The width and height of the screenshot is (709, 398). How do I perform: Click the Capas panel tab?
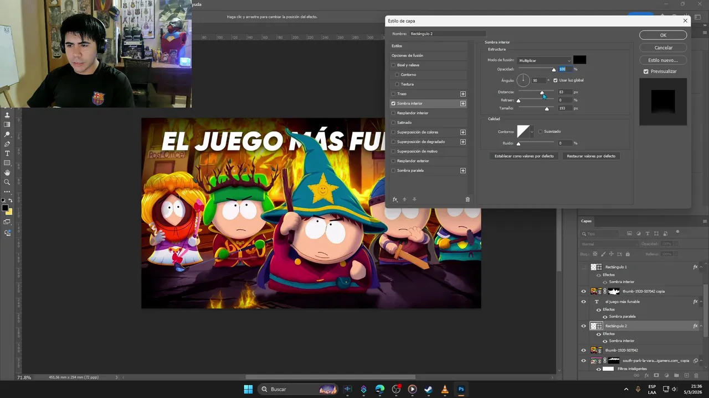point(586,221)
